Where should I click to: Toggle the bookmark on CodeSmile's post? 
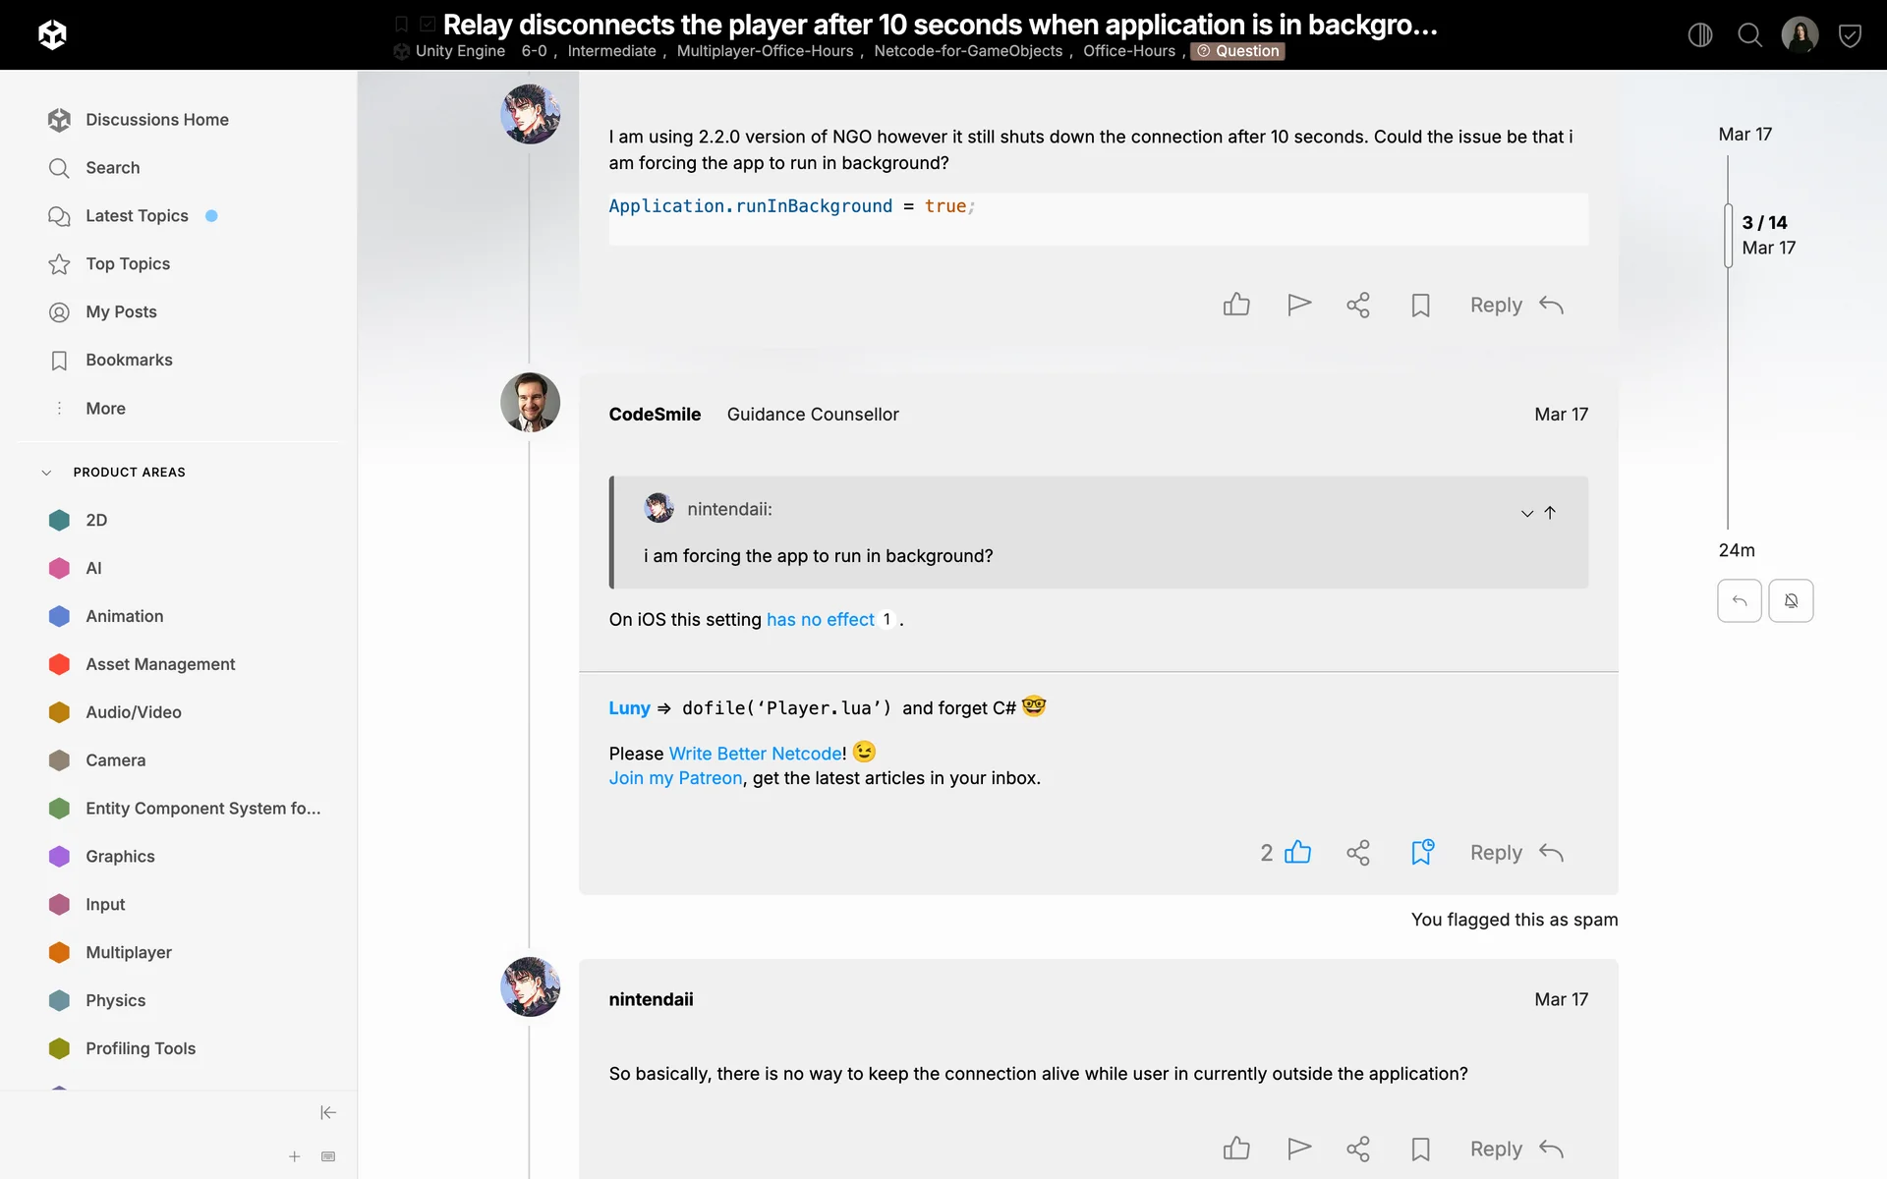pyautogui.click(x=1421, y=853)
